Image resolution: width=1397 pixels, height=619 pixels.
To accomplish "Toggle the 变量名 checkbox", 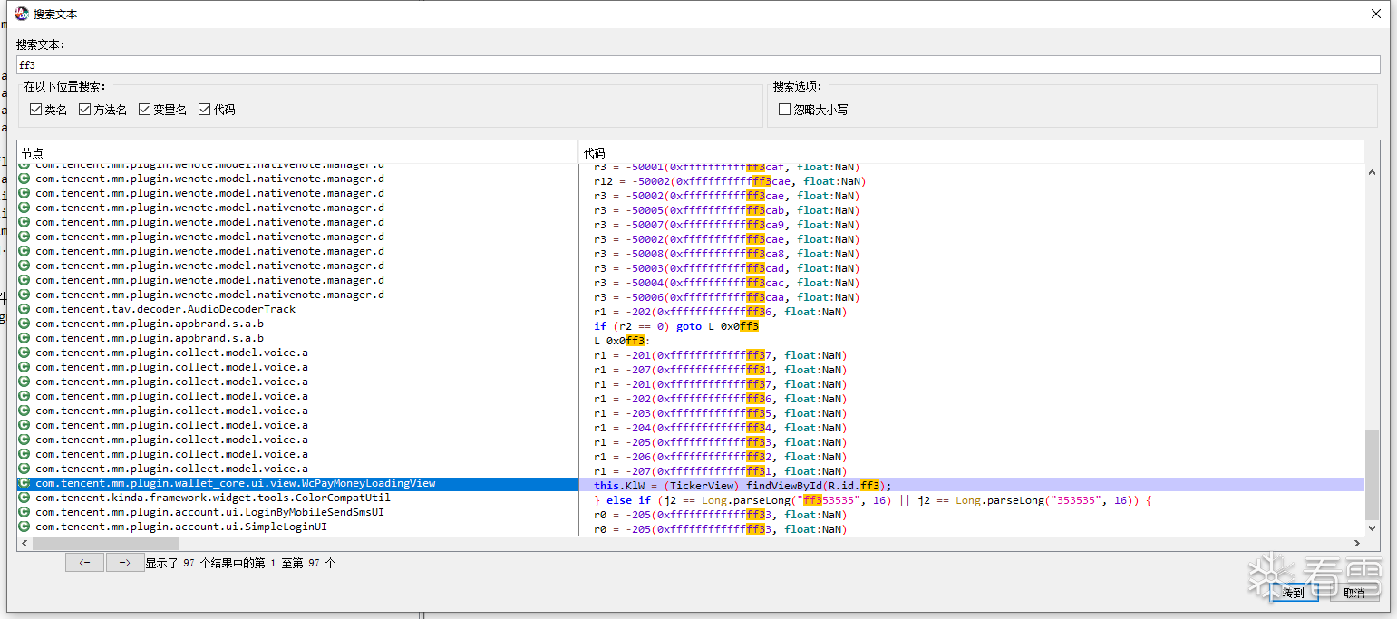I will (145, 110).
